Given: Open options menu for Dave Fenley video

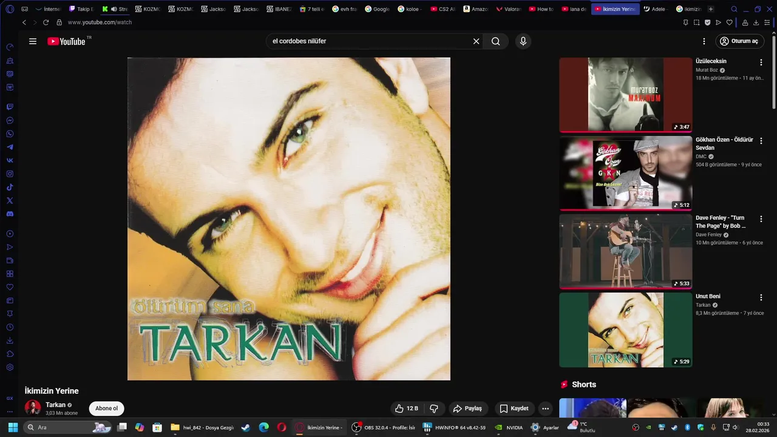Looking at the screenshot, I should tap(761, 219).
